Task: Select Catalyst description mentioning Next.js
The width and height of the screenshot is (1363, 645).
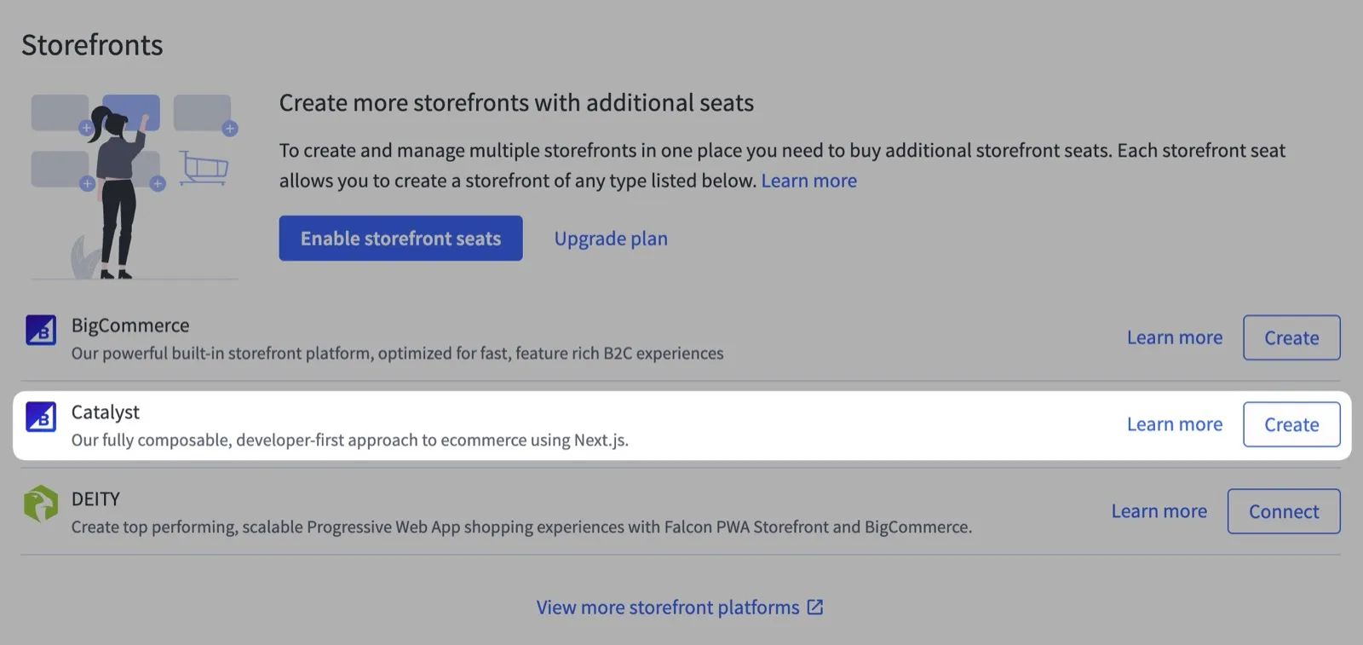Action: (x=350, y=441)
